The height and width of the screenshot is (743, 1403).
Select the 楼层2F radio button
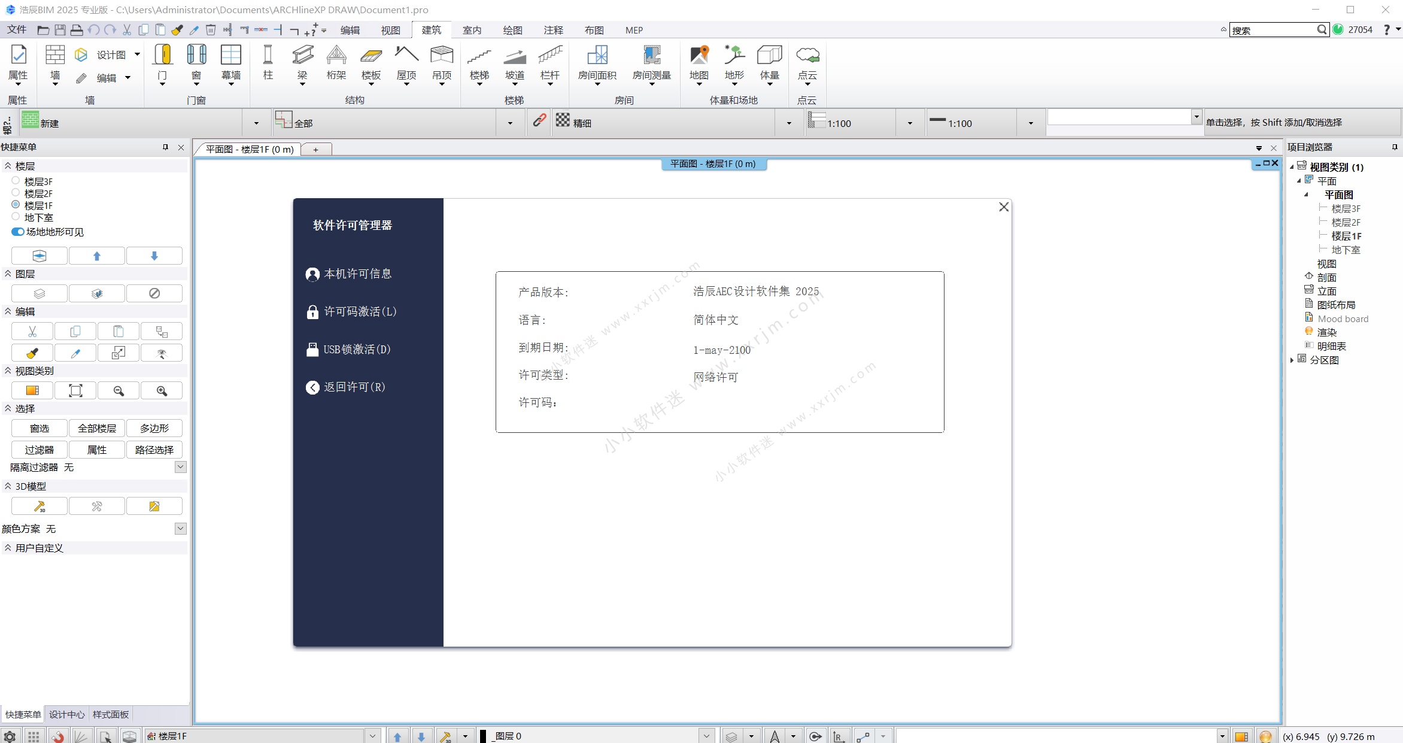click(x=16, y=192)
